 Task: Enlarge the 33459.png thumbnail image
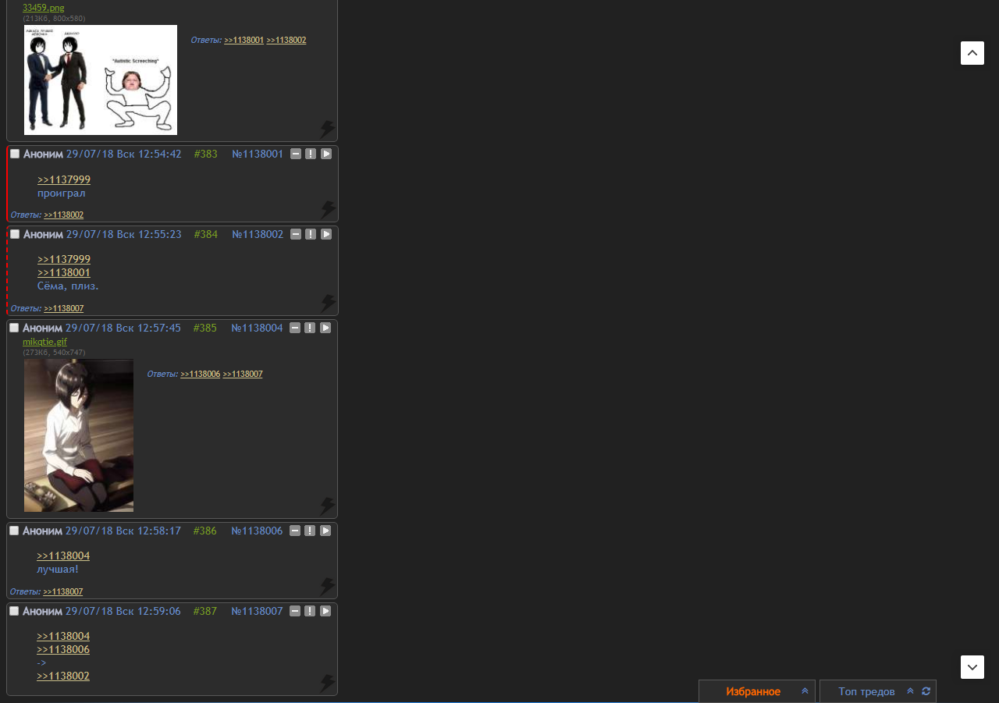(x=101, y=80)
